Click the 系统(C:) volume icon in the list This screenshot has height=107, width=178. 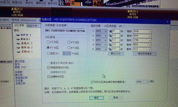[18, 43]
